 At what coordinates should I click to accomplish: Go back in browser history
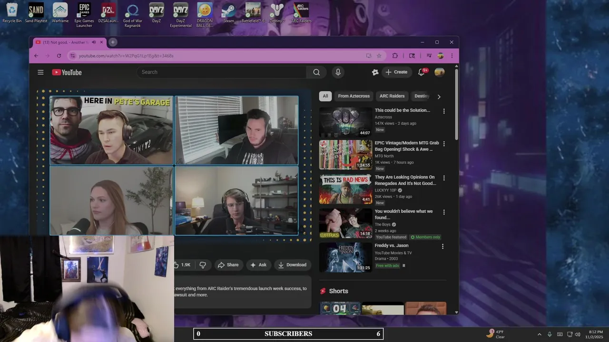coord(36,56)
